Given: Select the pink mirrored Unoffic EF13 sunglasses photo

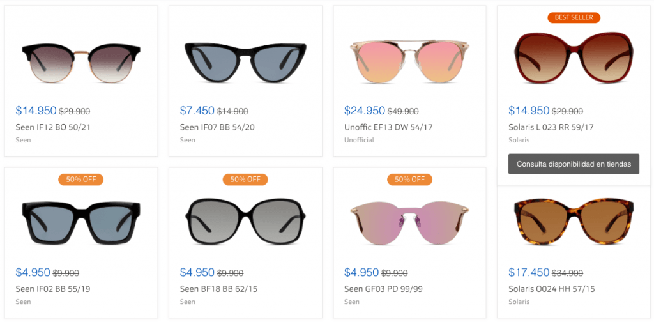Looking at the screenshot, I should (409, 61).
